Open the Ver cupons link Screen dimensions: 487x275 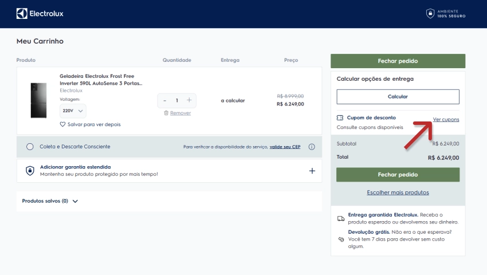click(x=446, y=119)
